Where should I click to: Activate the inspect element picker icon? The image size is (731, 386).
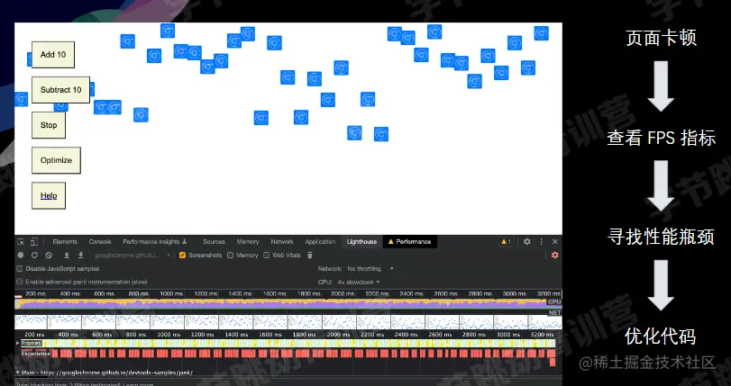tap(21, 242)
